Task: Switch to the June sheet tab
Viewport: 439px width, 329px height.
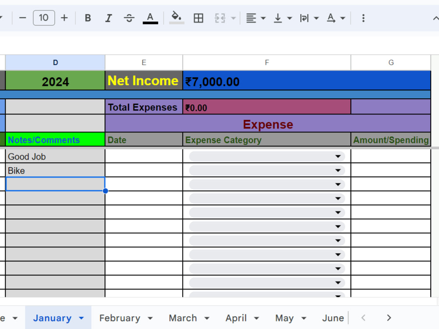Action: pos(333,318)
